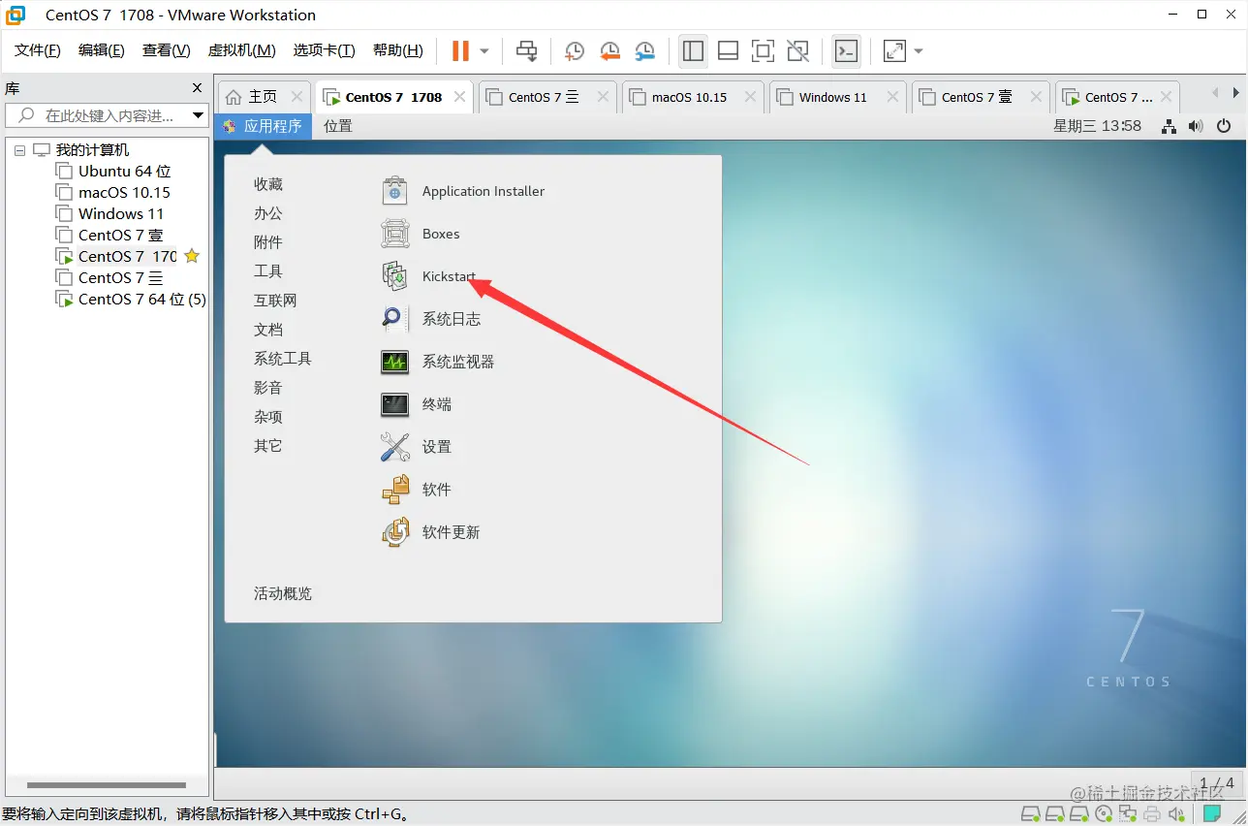The width and height of the screenshot is (1248, 826).
Task: Close the CentOS 7 1708 tab
Action: tap(460, 97)
